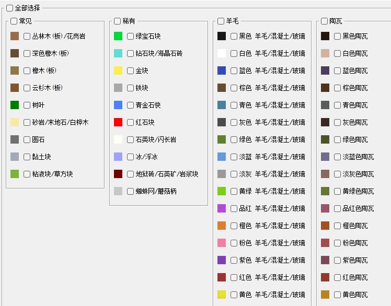Enable 棕色 羊毛/混凝土/玻璃 checkbox
This screenshot has width=391, height=306.
(234, 88)
